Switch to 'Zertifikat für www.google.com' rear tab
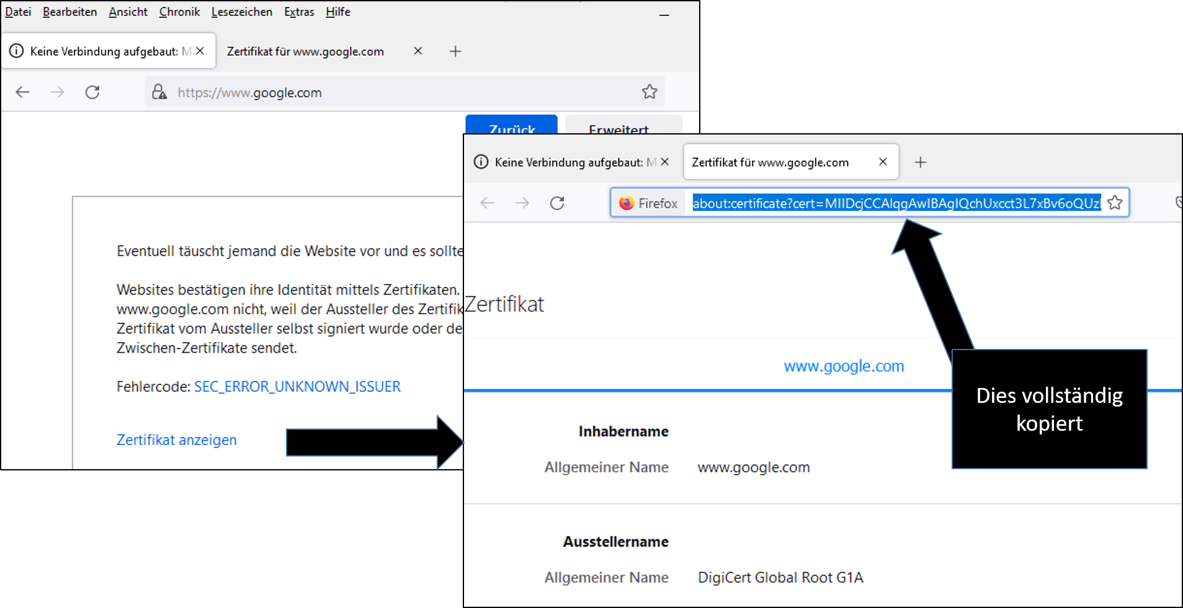Image resolution: width=1183 pixels, height=608 pixels. click(x=305, y=51)
